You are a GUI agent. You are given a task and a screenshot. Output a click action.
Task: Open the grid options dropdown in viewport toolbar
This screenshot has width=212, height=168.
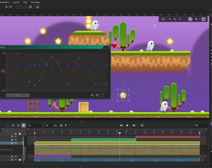coord(166,19)
